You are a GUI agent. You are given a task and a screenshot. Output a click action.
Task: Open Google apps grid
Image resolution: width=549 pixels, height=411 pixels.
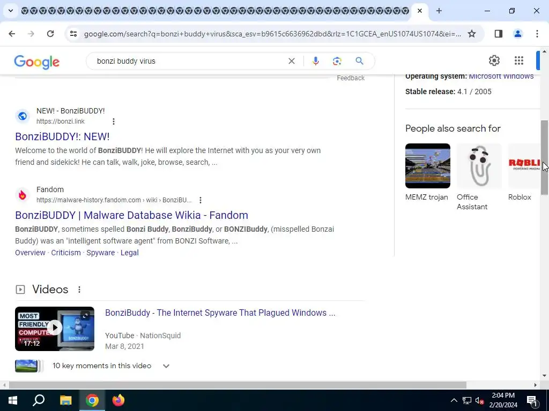click(x=519, y=60)
